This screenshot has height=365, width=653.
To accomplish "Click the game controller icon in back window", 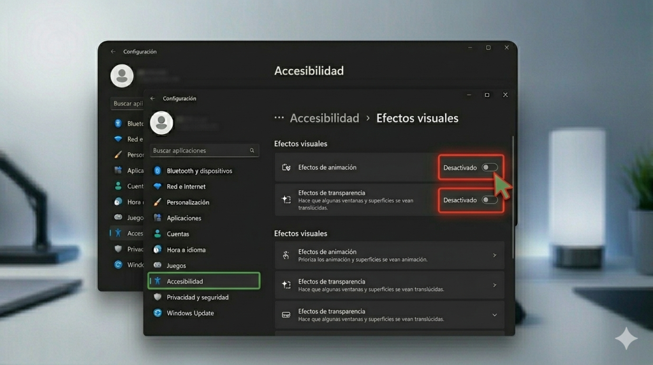I will [x=118, y=217].
